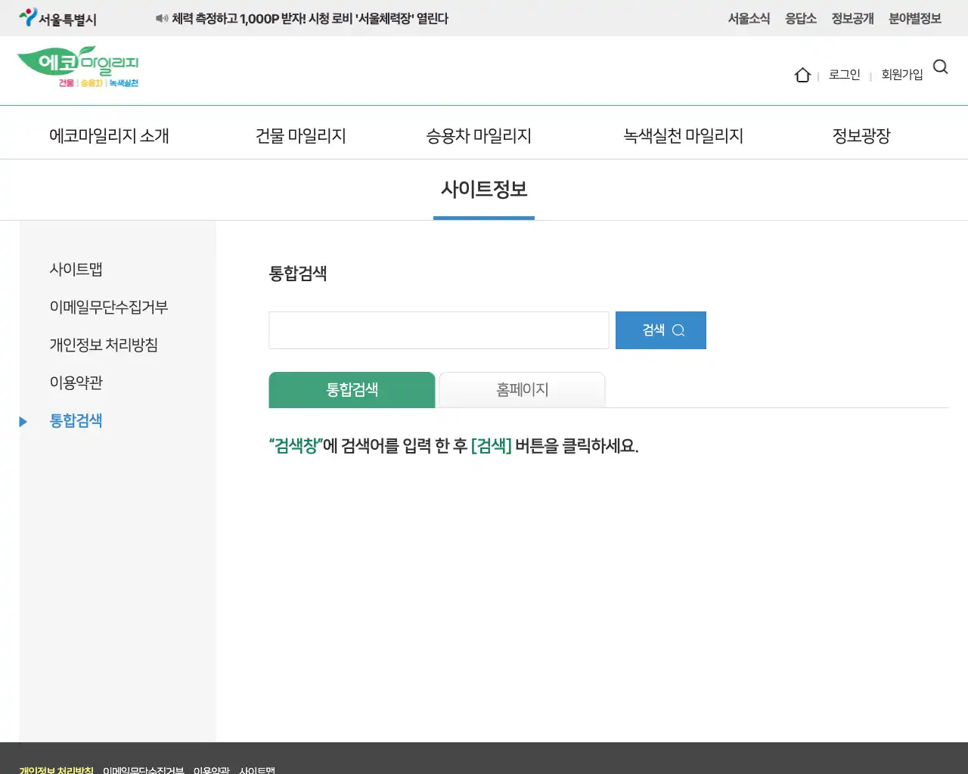
Task: Click the blue 검색 button
Action: [x=661, y=330]
